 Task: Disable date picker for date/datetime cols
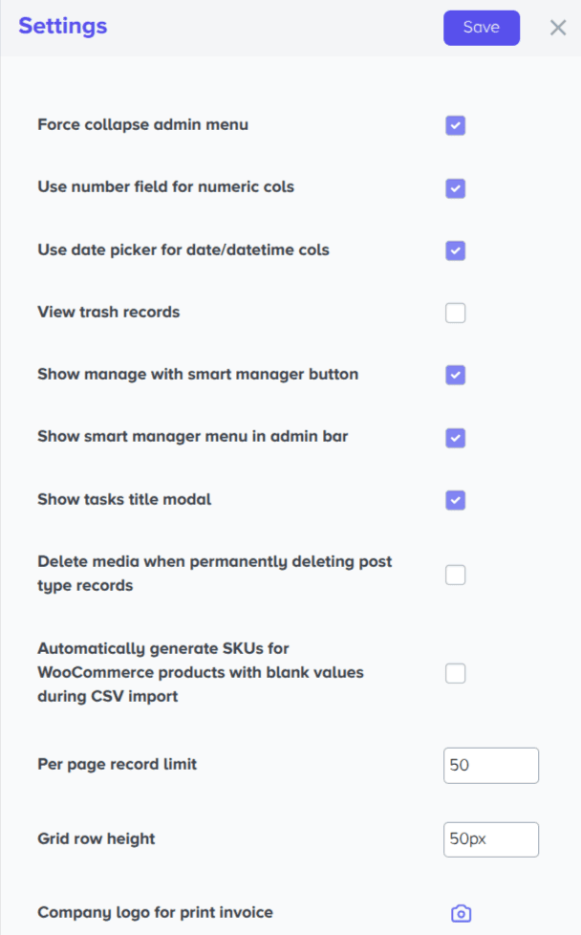tap(455, 250)
